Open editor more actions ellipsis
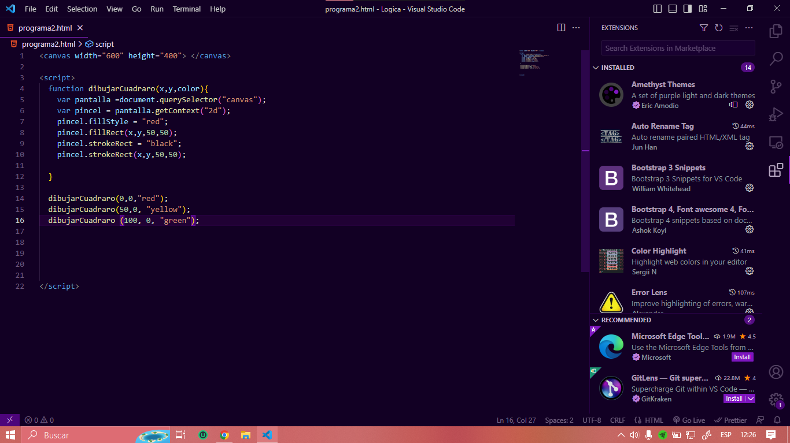The height and width of the screenshot is (443, 790). click(x=576, y=28)
